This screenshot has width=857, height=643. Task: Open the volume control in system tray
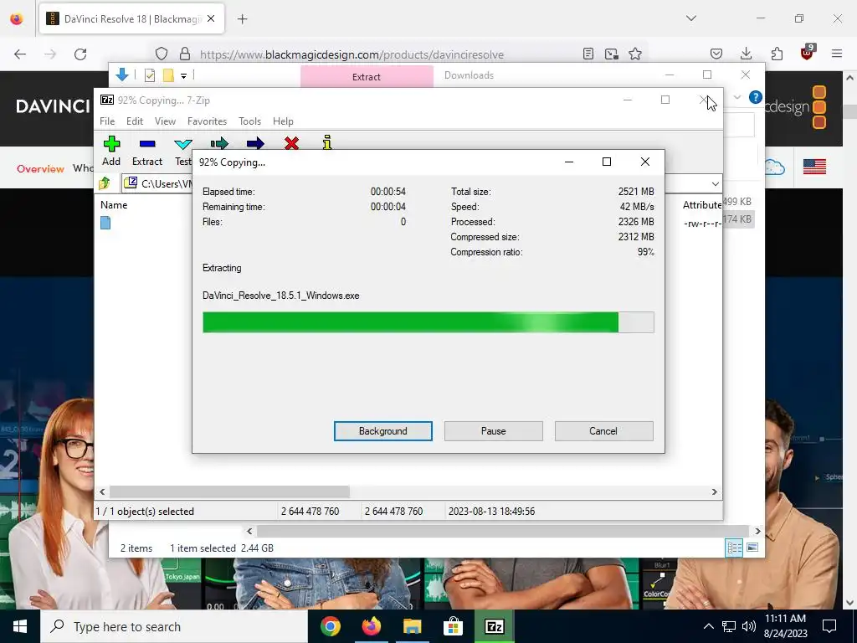pyautogui.click(x=749, y=626)
